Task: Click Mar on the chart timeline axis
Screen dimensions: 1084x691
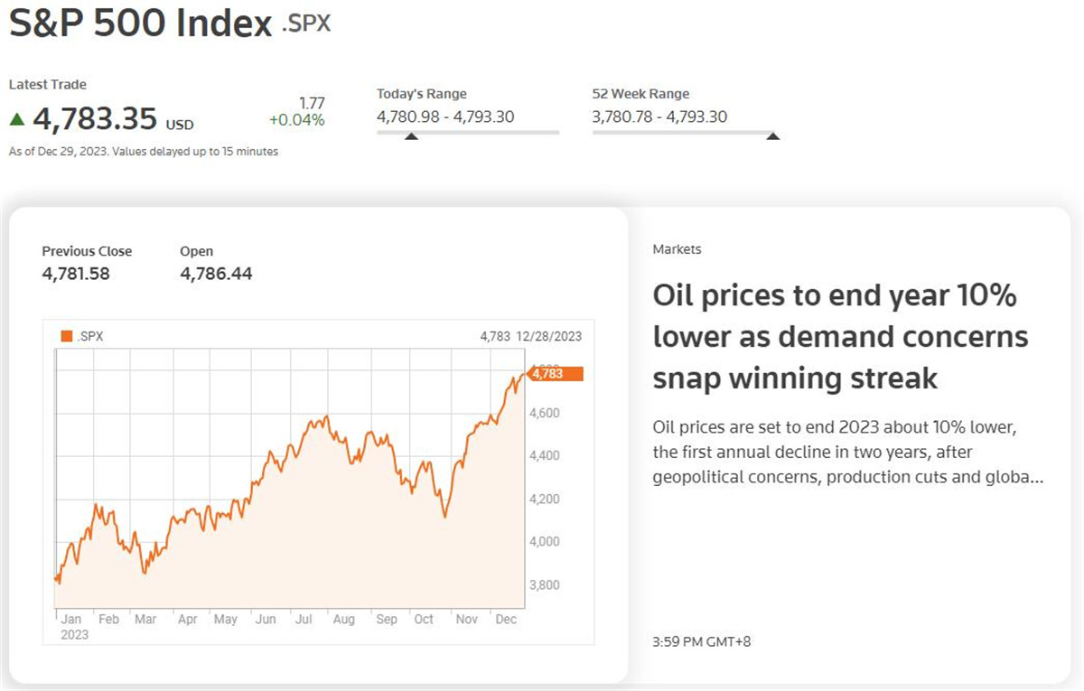Action: coord(145,620)
